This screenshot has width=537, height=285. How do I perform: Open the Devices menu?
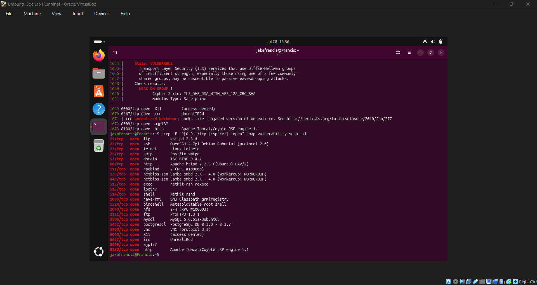point(102,14)
